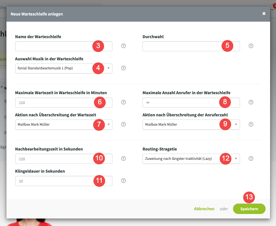Viewport: 276px width, 226px height.
Task: Click help icon next to Klingeldauer in Sekunden
Action: (x=124, y=181)
